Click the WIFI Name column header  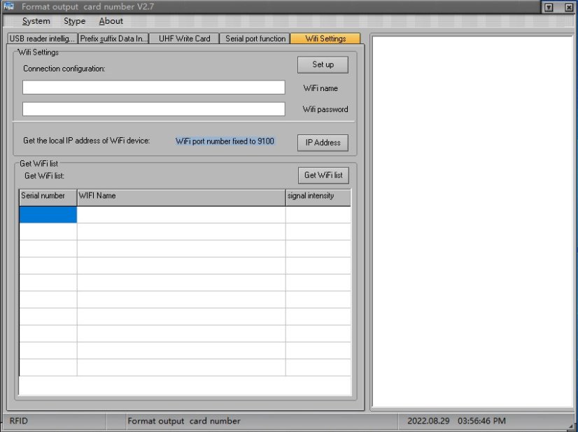click(x=181, y=196)
